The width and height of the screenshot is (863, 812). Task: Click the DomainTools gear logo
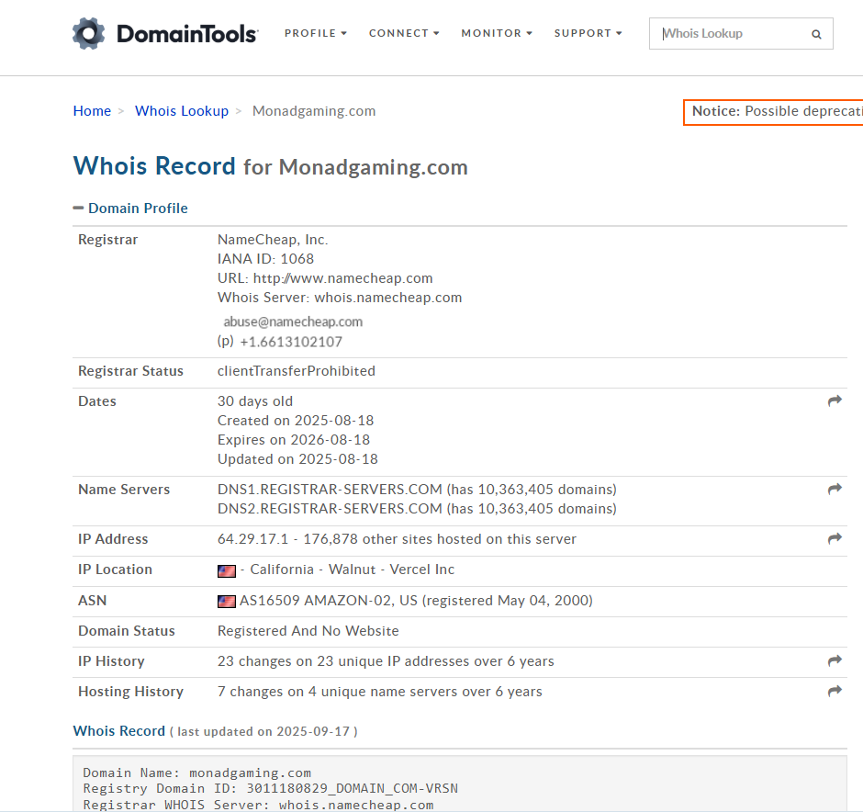click(89, 34)
